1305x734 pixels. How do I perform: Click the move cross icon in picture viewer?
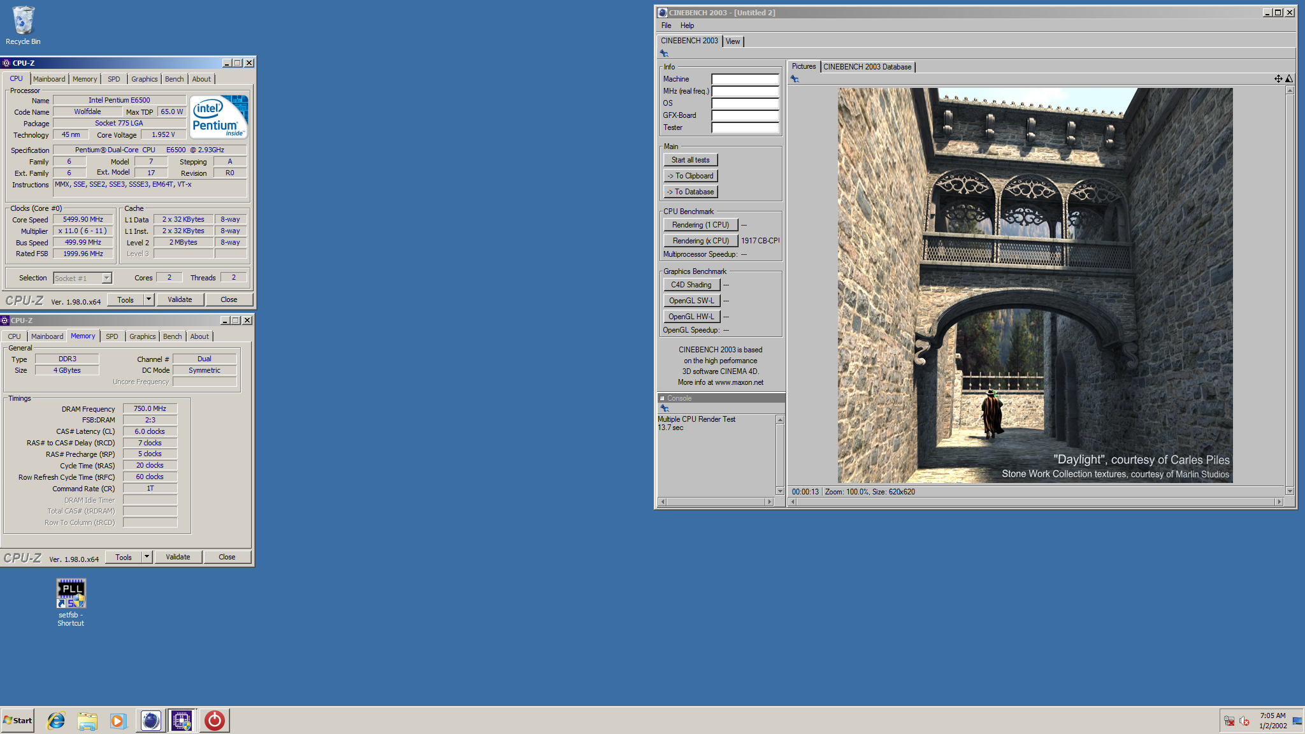tap(1278, 79)
